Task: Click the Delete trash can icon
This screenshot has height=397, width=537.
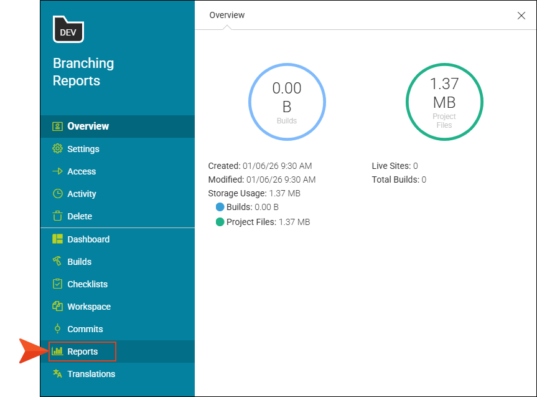Action: point(58,216)
